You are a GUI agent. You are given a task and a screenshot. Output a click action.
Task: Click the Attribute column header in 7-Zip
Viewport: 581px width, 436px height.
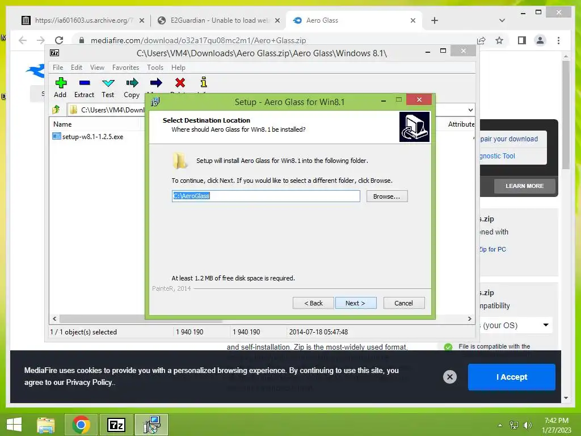click(461, 124)
